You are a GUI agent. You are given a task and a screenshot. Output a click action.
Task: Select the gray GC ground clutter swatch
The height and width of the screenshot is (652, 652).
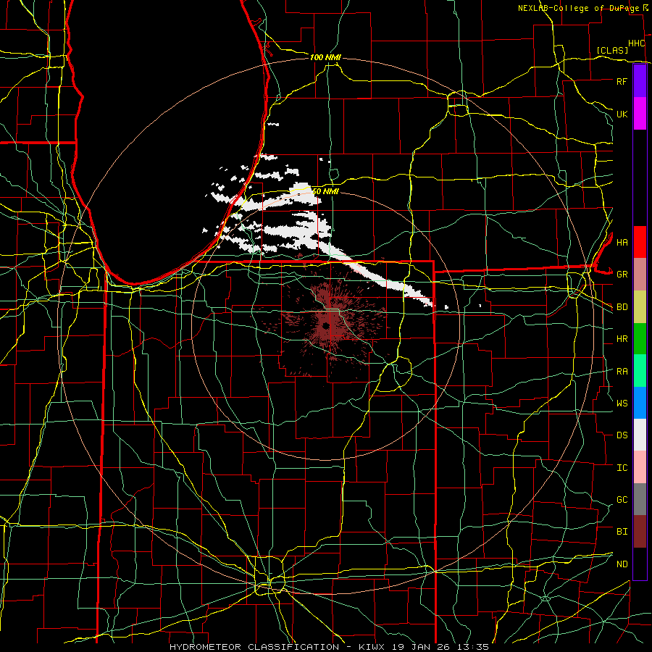click(640, 499)
